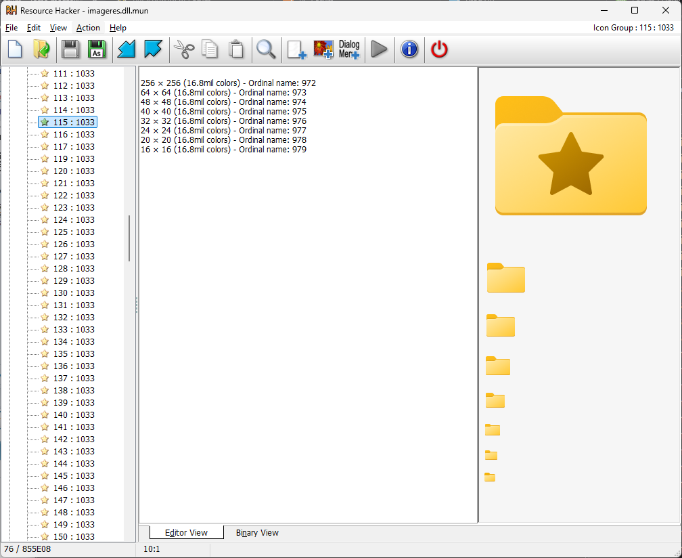Click the star icon beside 145 : 1033
Image resolution: width=682 pixels, height=558 pixels.
pyautogui.click(x=45, y=476)
